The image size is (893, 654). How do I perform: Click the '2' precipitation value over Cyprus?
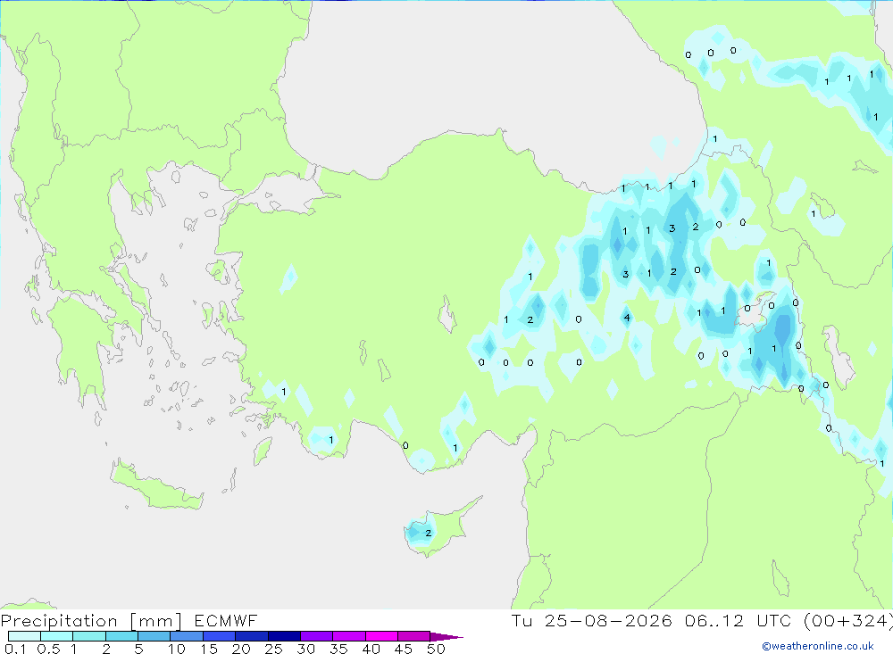coord(429,534)
